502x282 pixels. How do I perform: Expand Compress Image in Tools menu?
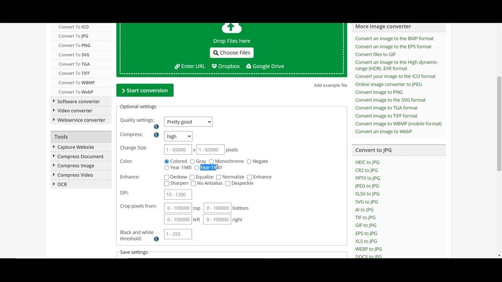point(75,166)
